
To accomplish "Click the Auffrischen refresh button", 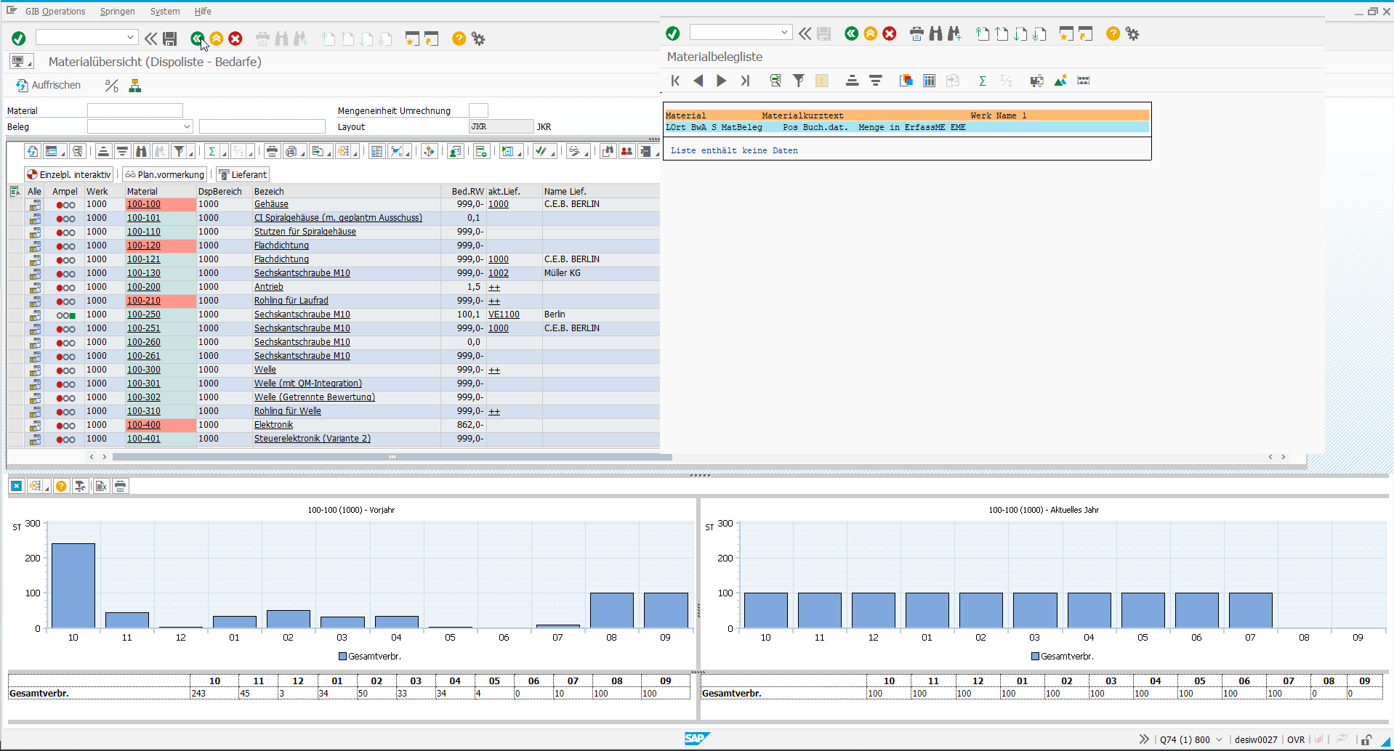I will coord(48,86).
